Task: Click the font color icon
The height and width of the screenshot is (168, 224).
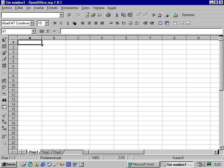Action: [74, 23]
